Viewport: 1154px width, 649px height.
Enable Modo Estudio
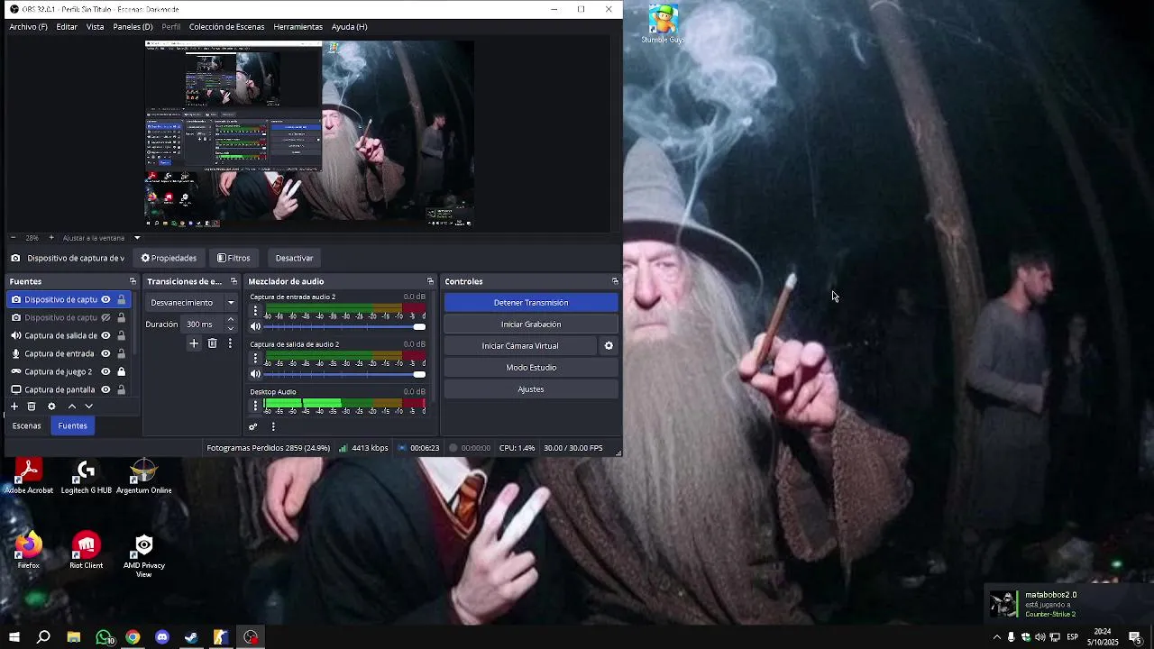point(531,368)
